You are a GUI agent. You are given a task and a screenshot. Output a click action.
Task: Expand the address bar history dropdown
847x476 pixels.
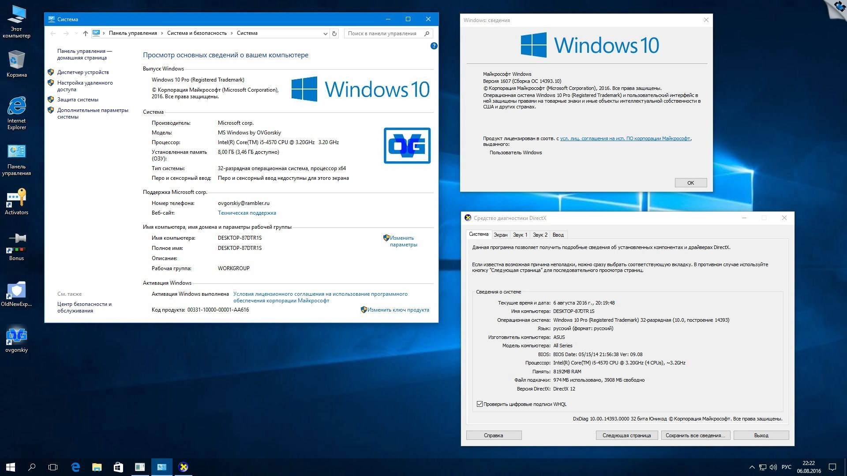(x=325, y=33)
